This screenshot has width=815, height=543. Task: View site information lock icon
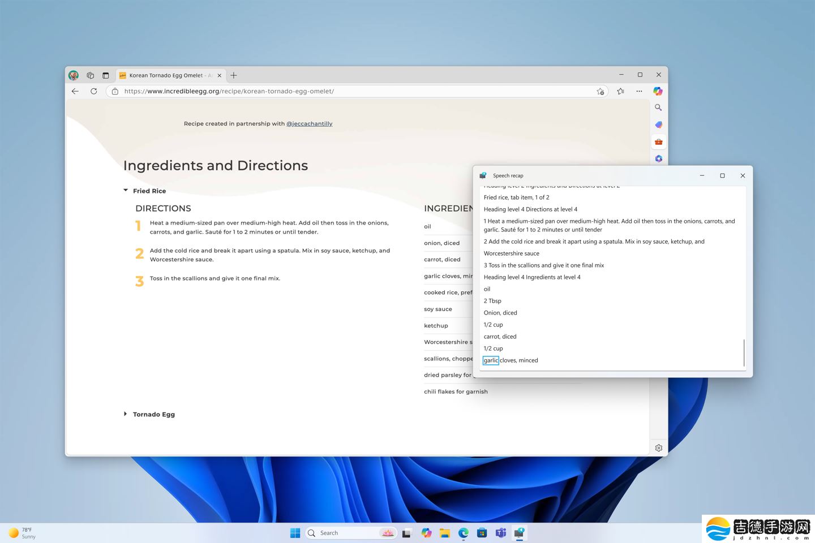115,91
